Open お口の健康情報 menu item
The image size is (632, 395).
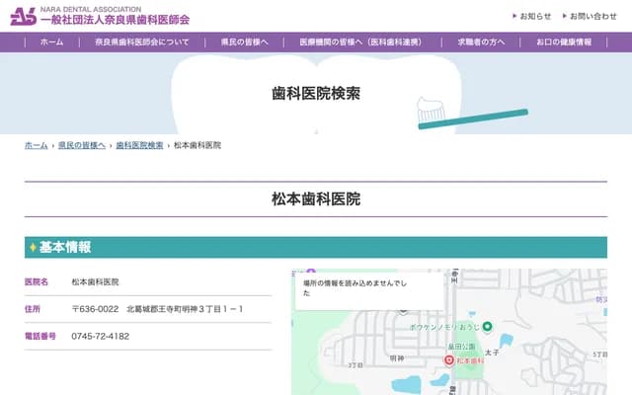point(564,42)
